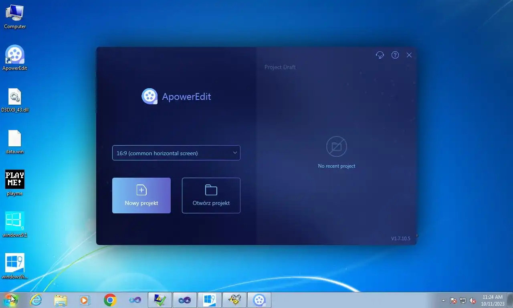Select the No recent project placeholder icon
This screenshot has width=513, height=308.
click(337, 146)
